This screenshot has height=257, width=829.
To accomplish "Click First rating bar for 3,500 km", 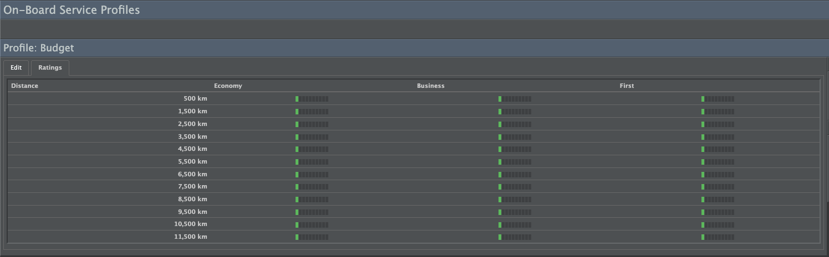I will click(x=718, y=137).
